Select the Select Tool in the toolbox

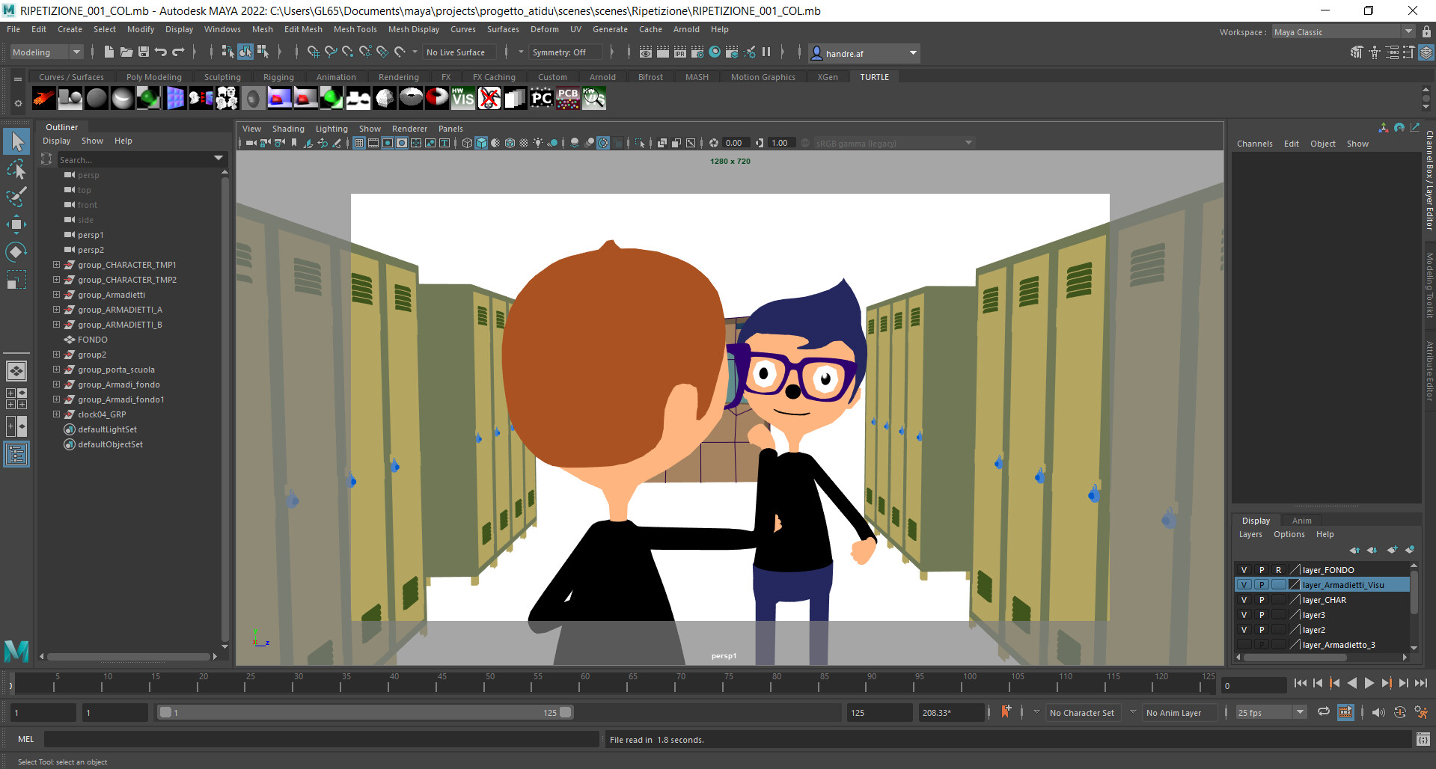point(16,141)
